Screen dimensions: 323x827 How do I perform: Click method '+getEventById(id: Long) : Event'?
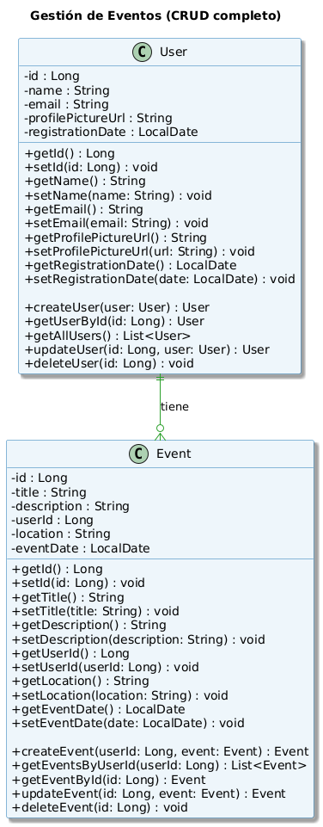[x=108, y=780]
